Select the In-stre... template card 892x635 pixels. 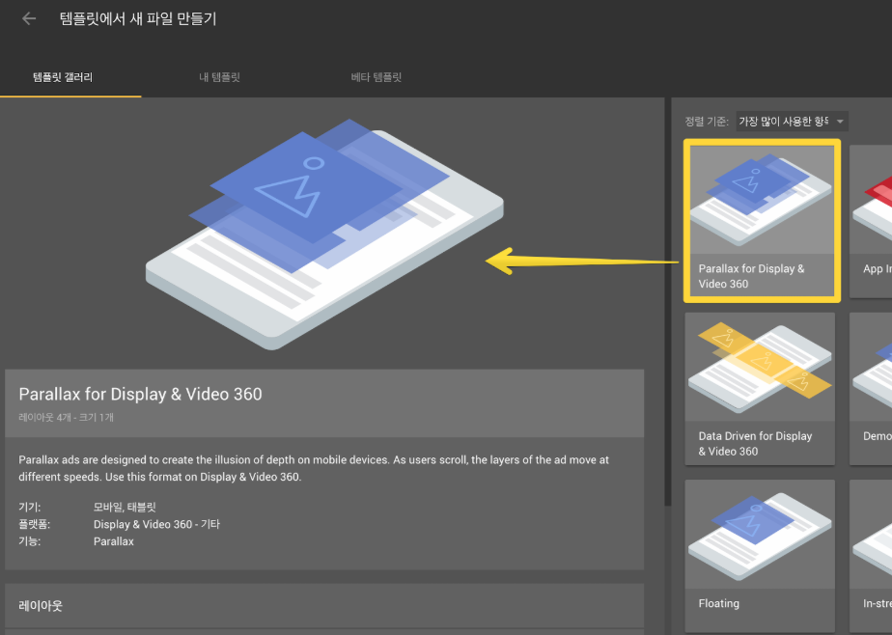[871, 556]
